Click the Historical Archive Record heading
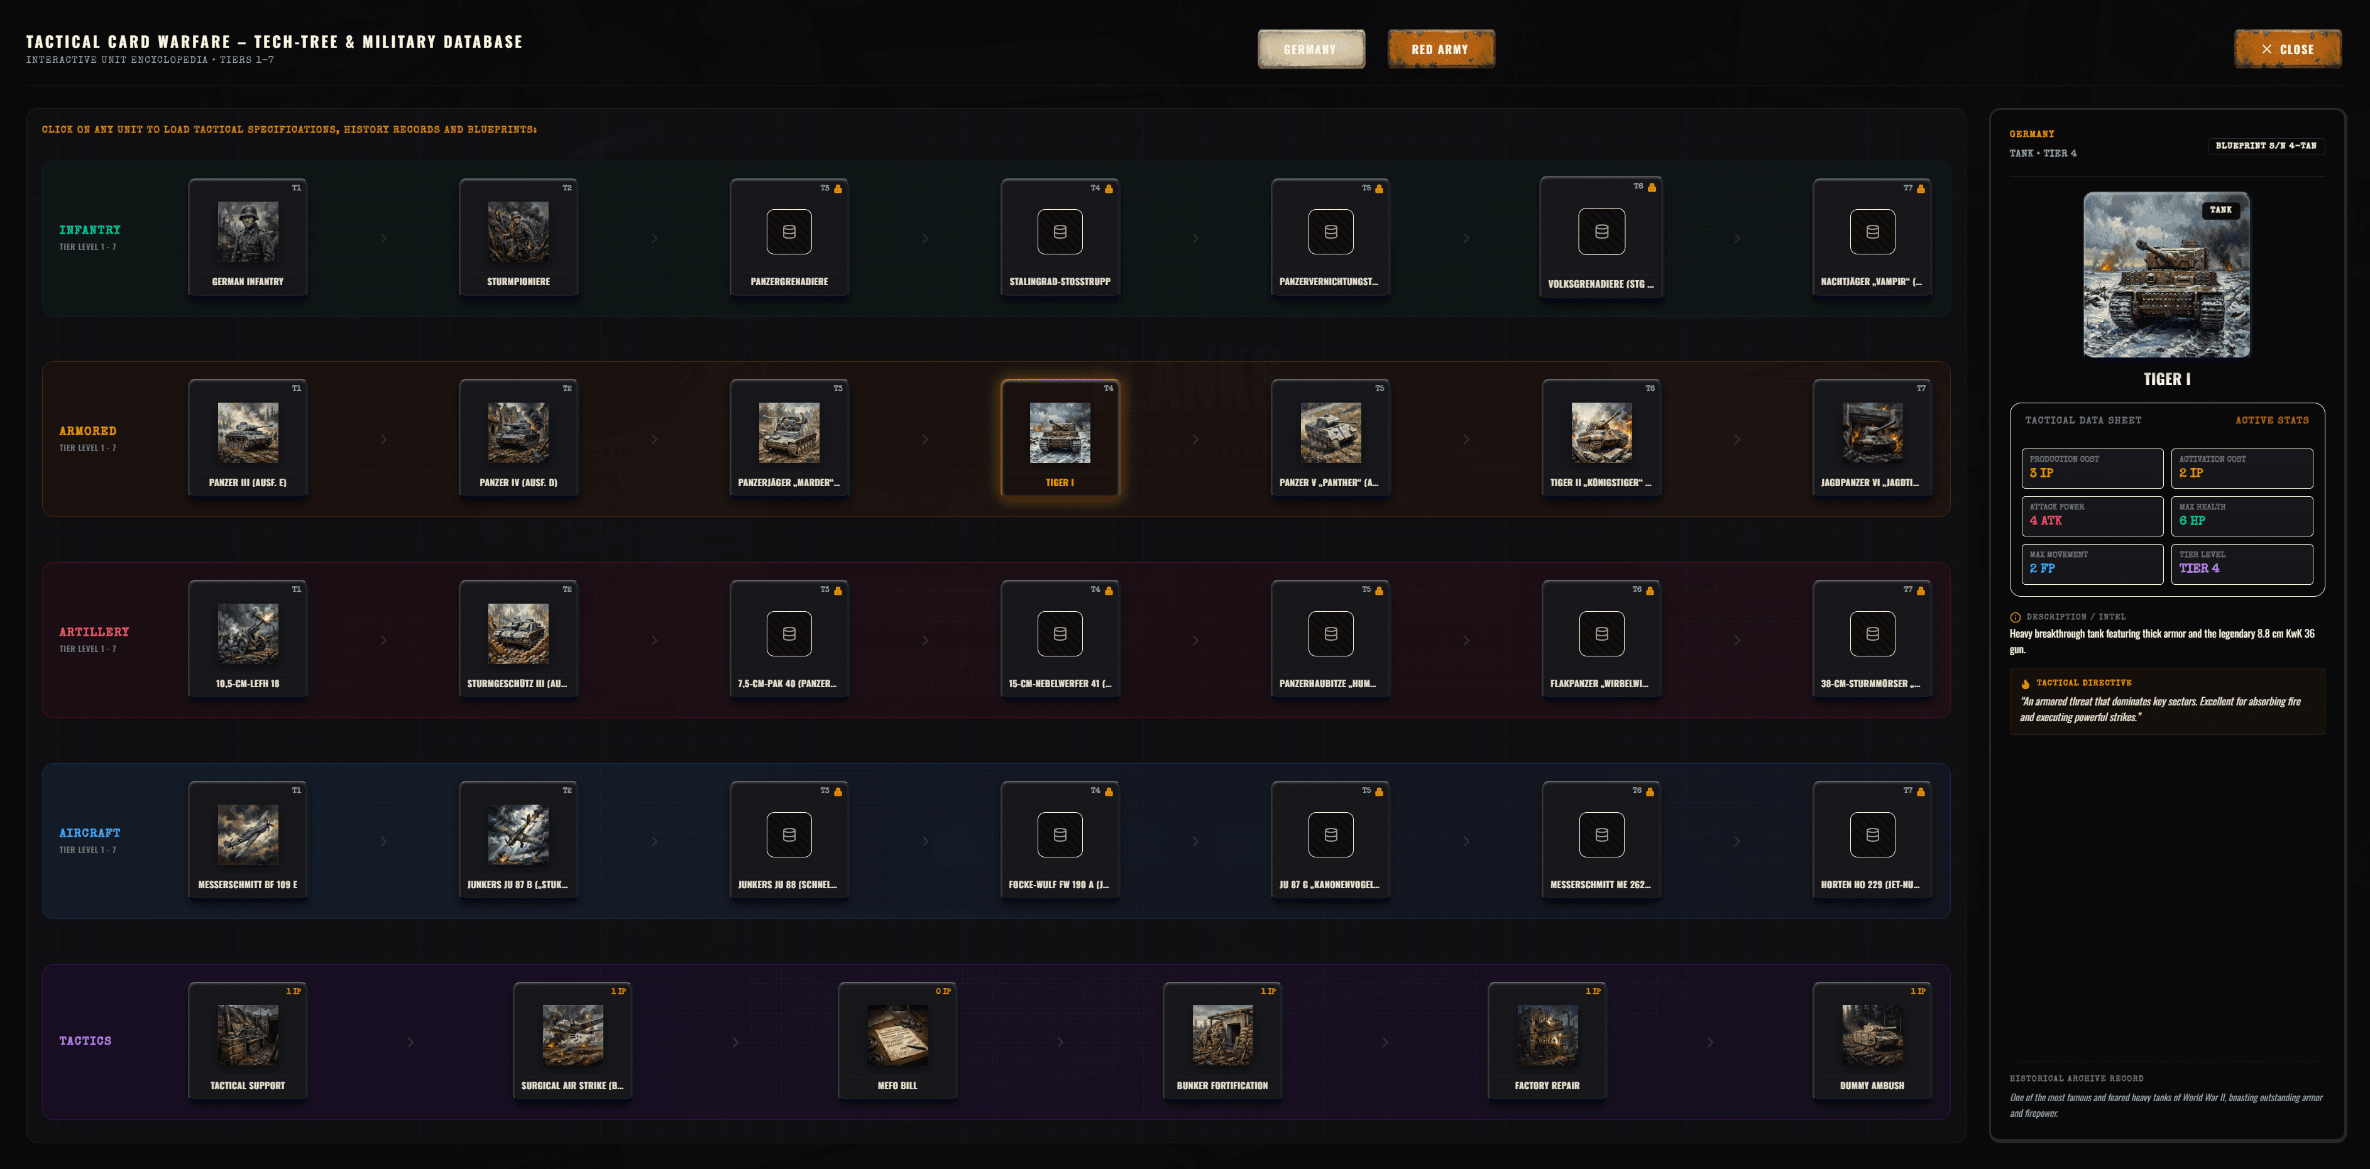The height and width of the screenshot is (1169, 2370). click(x=2076, y=1078)
